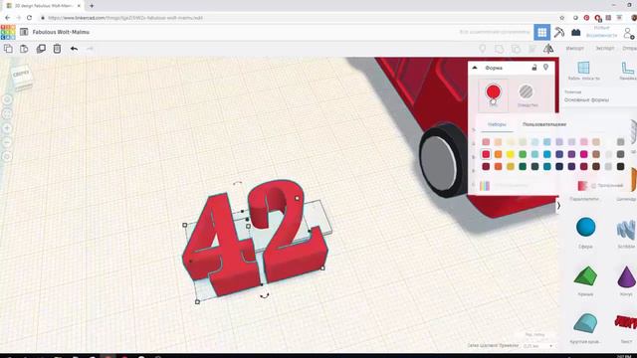Viewport: 637px width, 358px height.
Task: Pick the yellow color swatch
Action: pos(511,154)
